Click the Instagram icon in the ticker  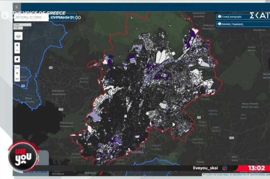[225, 168]
